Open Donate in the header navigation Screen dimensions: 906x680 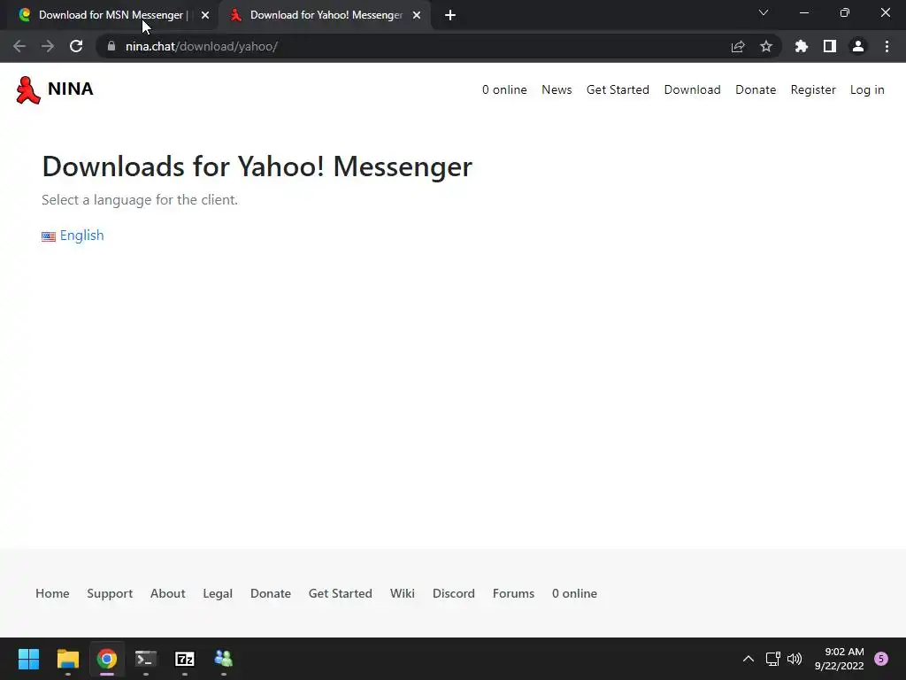(x=756, y=89)
